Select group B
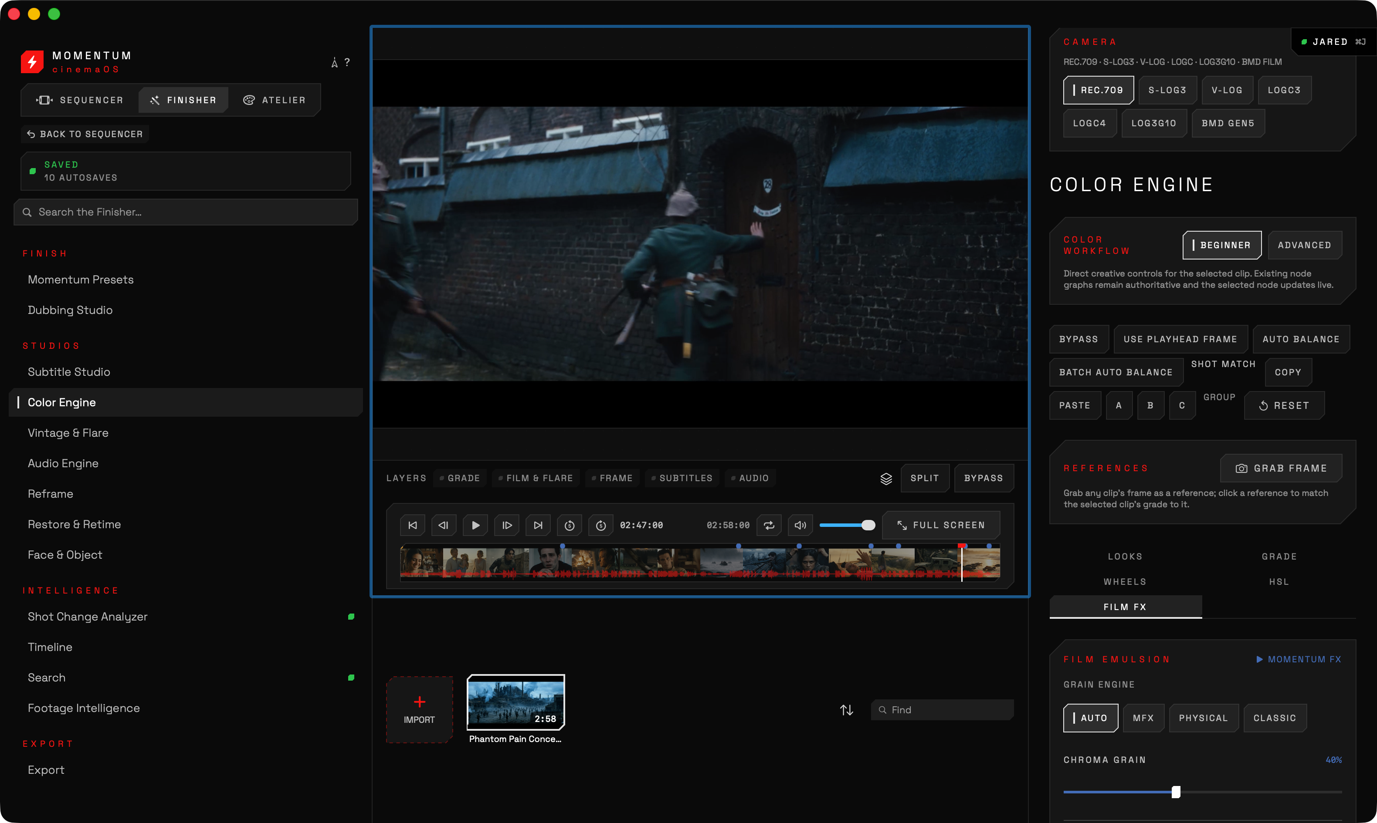 pos(1150,406)
